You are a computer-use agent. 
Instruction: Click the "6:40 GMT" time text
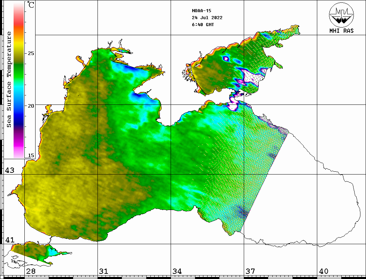click(203, 25)
